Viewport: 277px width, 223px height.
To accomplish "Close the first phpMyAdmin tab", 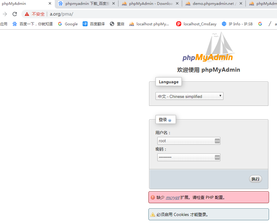I will click(x=50, y=4).
